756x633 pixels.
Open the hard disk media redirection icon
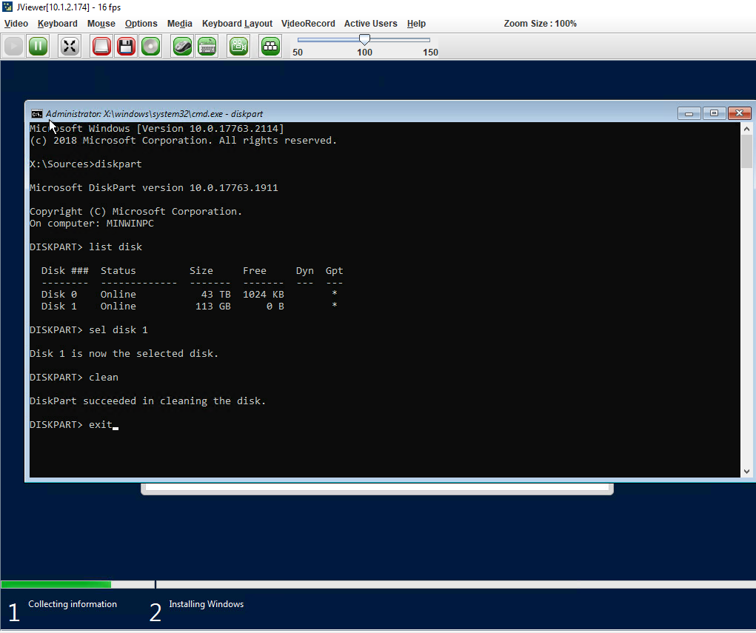click(101, 47)
